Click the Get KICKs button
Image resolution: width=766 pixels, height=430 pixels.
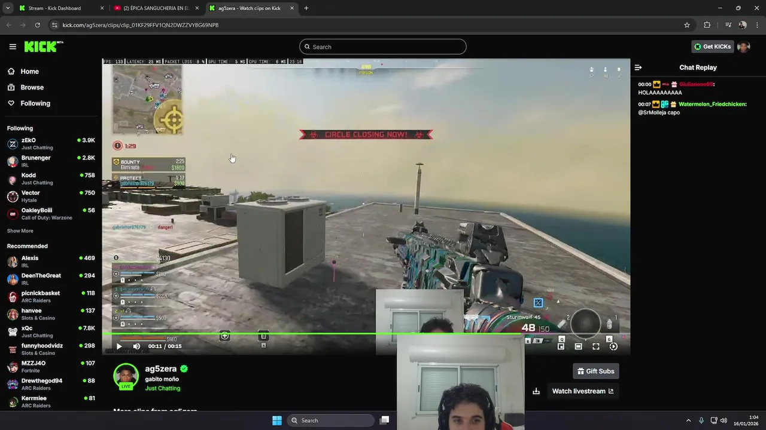[x=712, y=47]
